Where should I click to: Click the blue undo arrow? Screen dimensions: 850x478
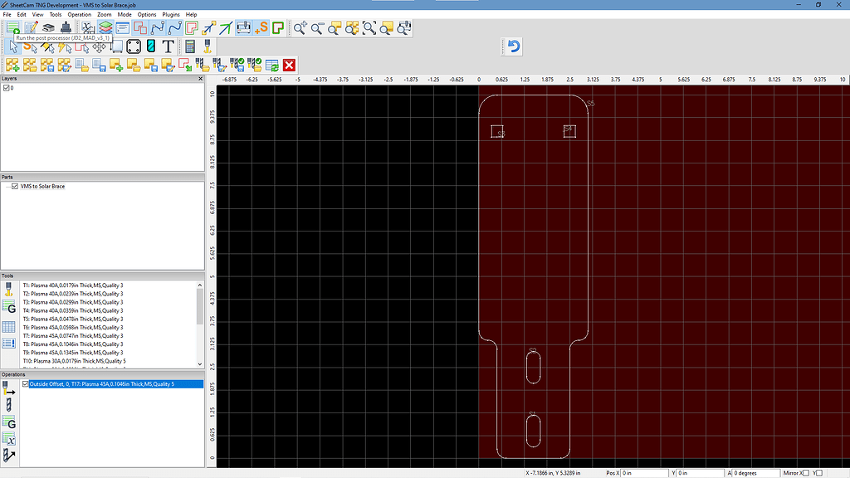pos(514,46)
